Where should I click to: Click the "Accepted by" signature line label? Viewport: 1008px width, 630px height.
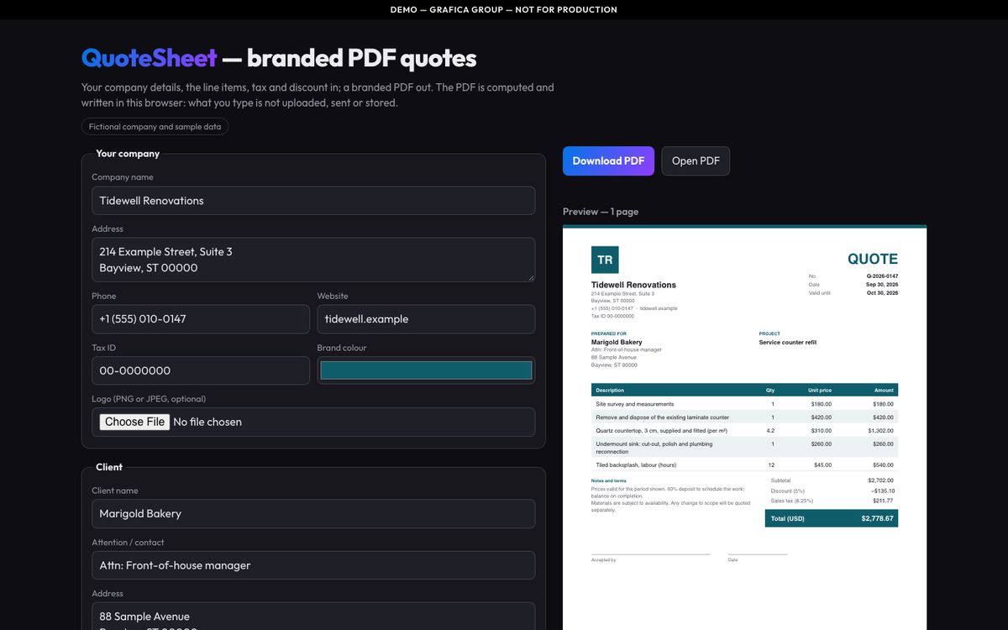[604, 559]
